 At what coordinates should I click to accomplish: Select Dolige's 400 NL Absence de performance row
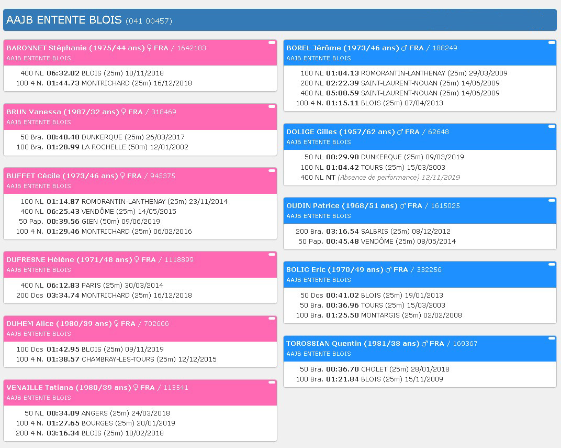click(380, 177)
